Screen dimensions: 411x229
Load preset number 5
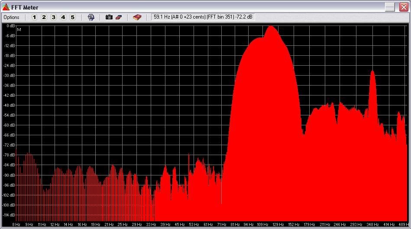(72, 17)
